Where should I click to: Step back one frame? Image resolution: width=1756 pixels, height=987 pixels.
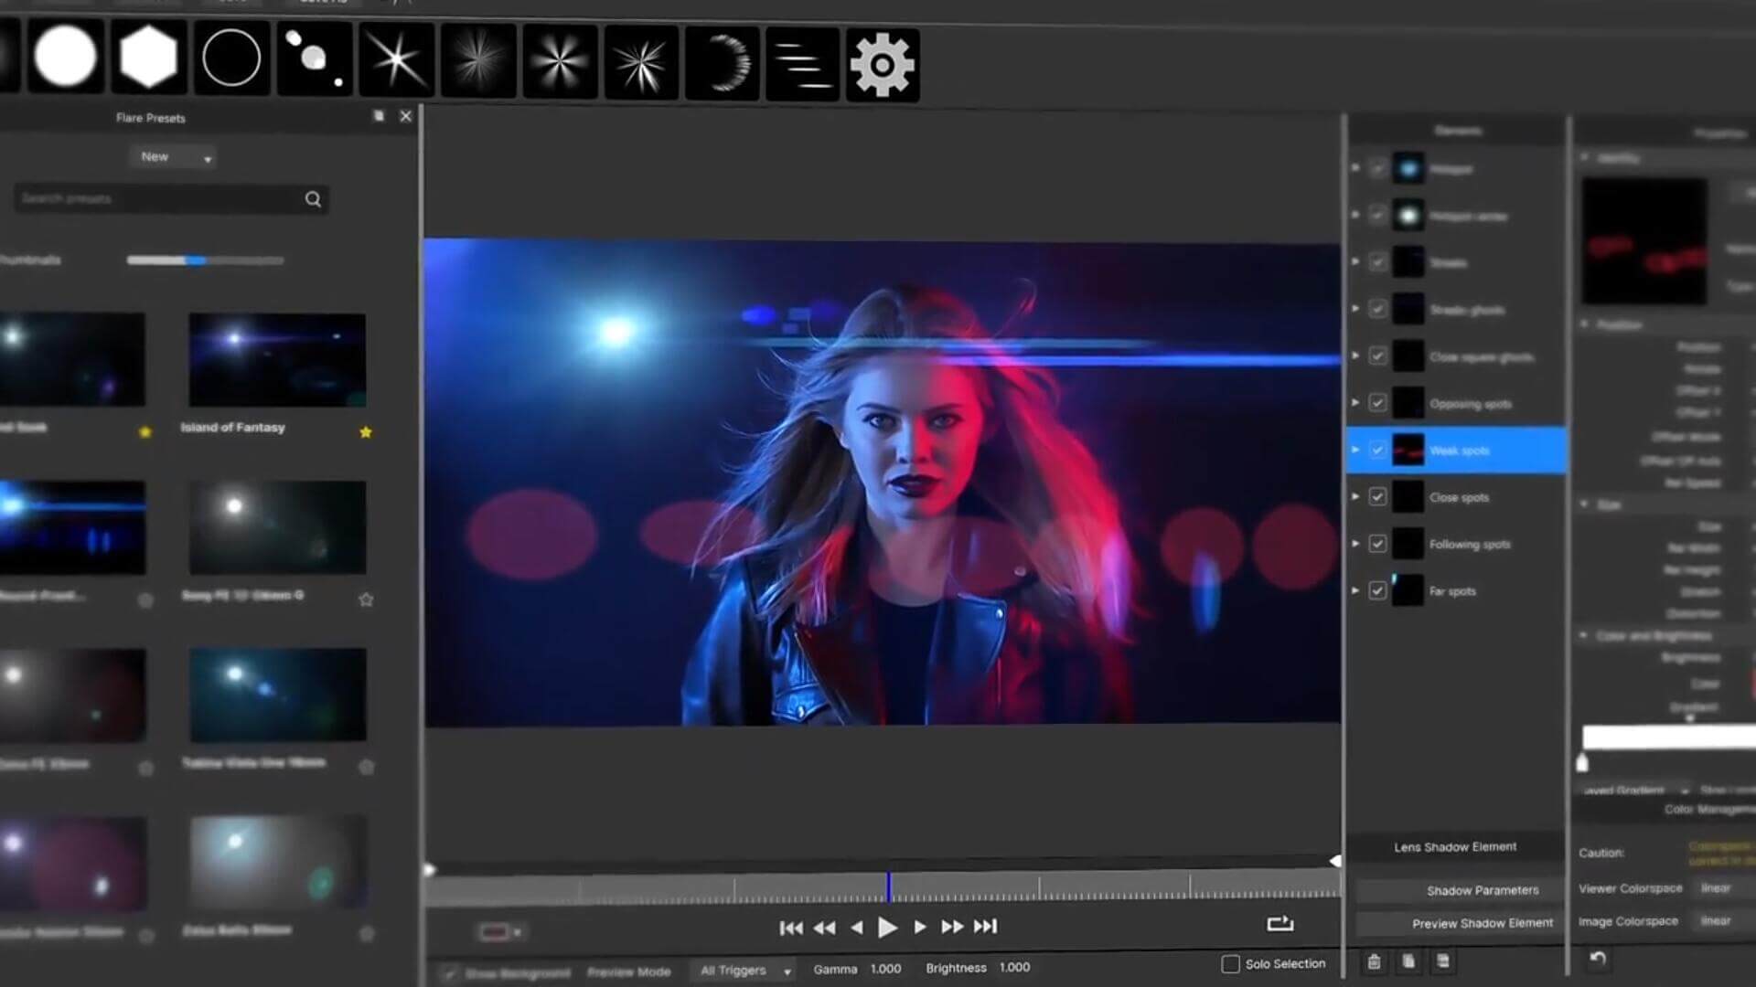[x=857, y=928]
